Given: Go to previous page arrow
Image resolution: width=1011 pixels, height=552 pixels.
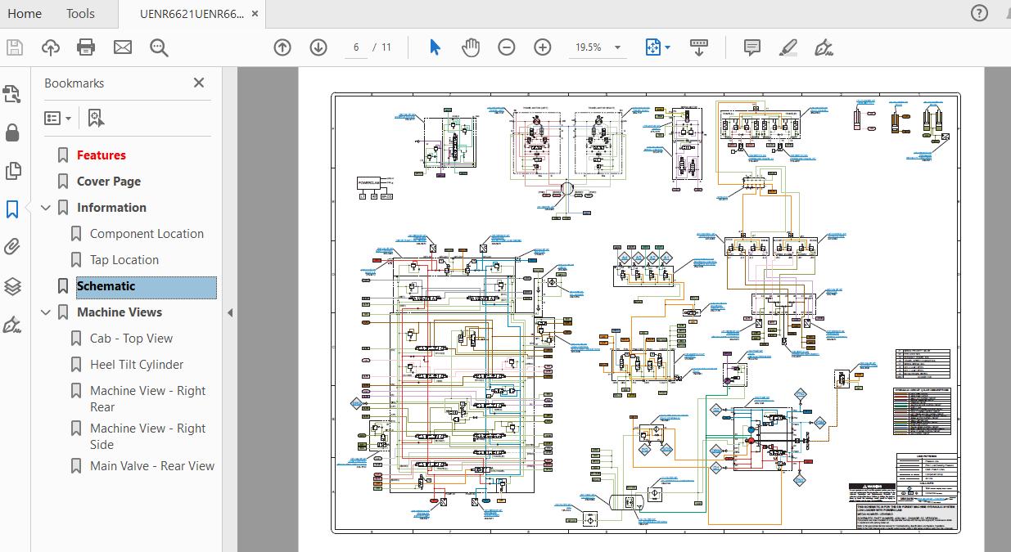Looking at the screenshot, I should pos(282,47).
